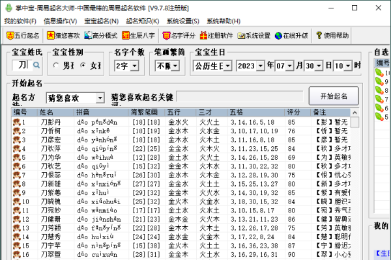The image size is (391, 260).
Task: Open the 猜您喜欢 toolbar tool
Action: [x=63, y=36]
